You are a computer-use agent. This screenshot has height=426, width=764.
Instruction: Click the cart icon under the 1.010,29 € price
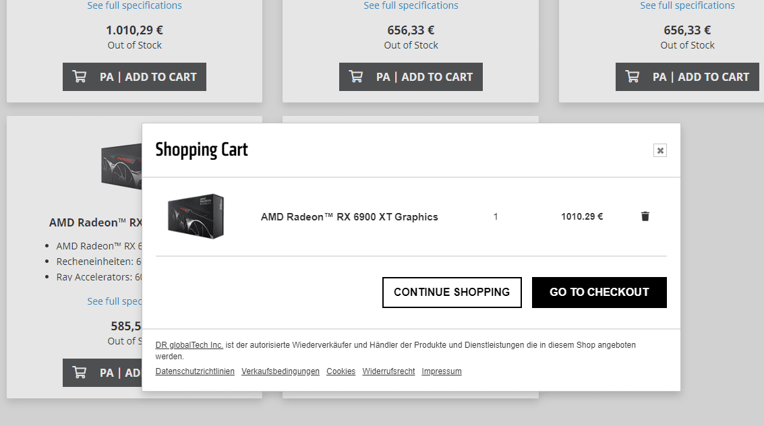[x=80, y=77]
